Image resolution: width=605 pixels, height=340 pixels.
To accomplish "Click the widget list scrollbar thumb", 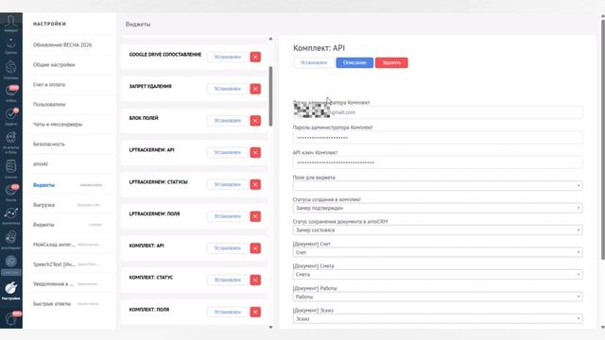I will click(x=270, y=96).
